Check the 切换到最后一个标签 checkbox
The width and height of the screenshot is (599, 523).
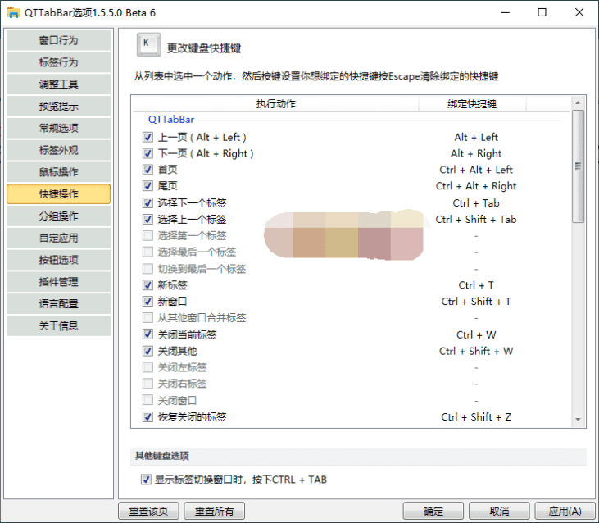147,269
